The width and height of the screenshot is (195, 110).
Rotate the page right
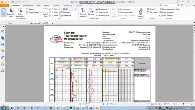click(x=65, y=16)
